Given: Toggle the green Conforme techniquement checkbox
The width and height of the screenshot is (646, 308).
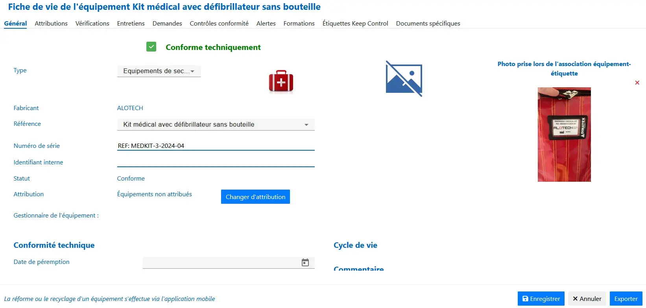Looking at the screenshot, I should click(x=151, y=47).
